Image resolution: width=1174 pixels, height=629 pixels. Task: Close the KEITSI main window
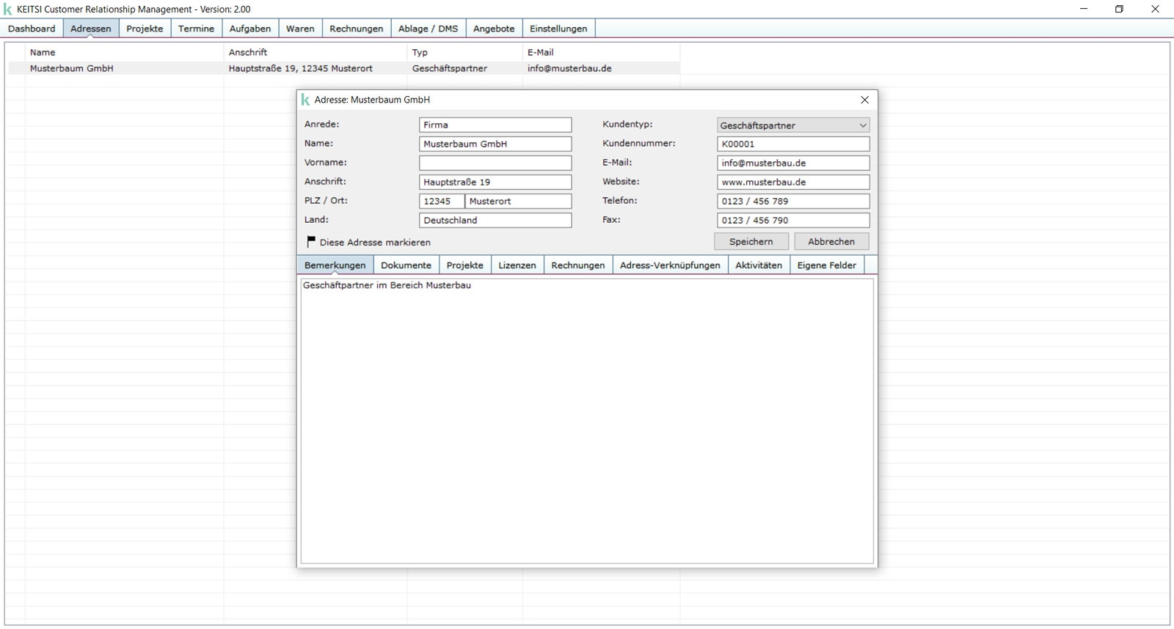(x=1155, y=9)
